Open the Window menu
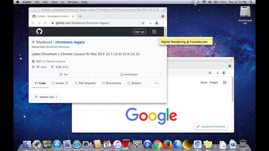 (x=73, y=2)
